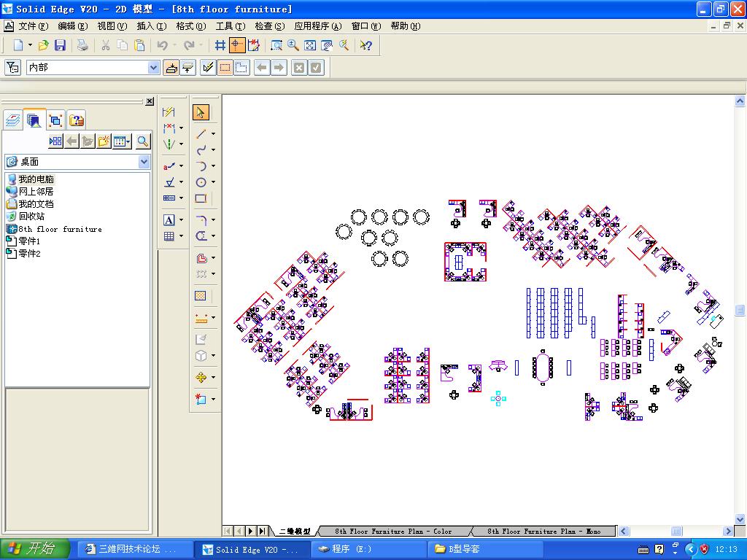Select the Arc drawing tool
This screenshot has height=560, width=747.
coord(201,166)
